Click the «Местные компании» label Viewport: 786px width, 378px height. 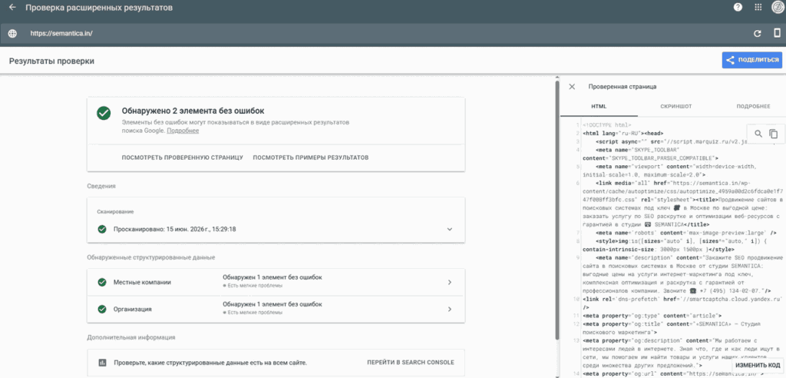tap(142, 282)
